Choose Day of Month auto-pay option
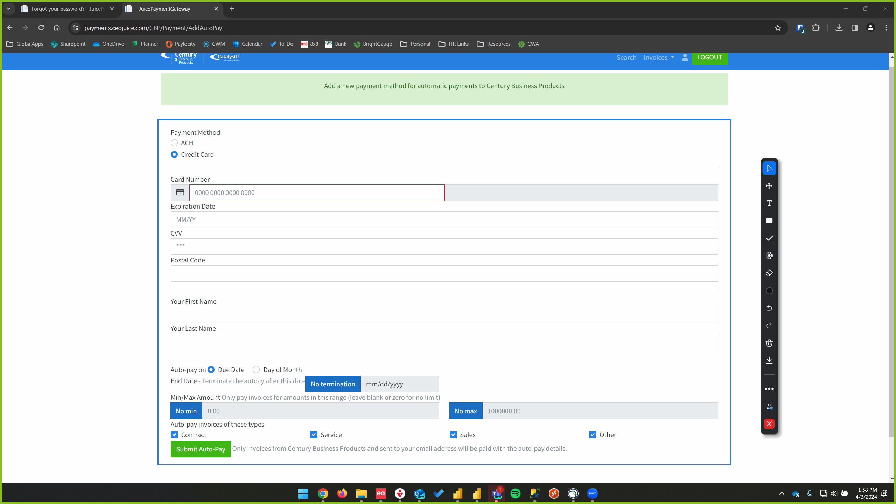Viewport: 896px width, 504px height. 256,370
